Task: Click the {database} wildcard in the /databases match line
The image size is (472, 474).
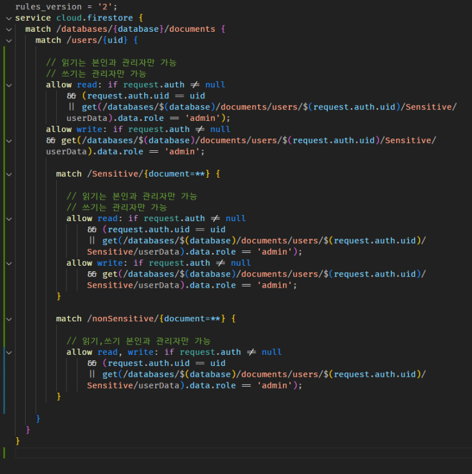Action: [138, 29]
